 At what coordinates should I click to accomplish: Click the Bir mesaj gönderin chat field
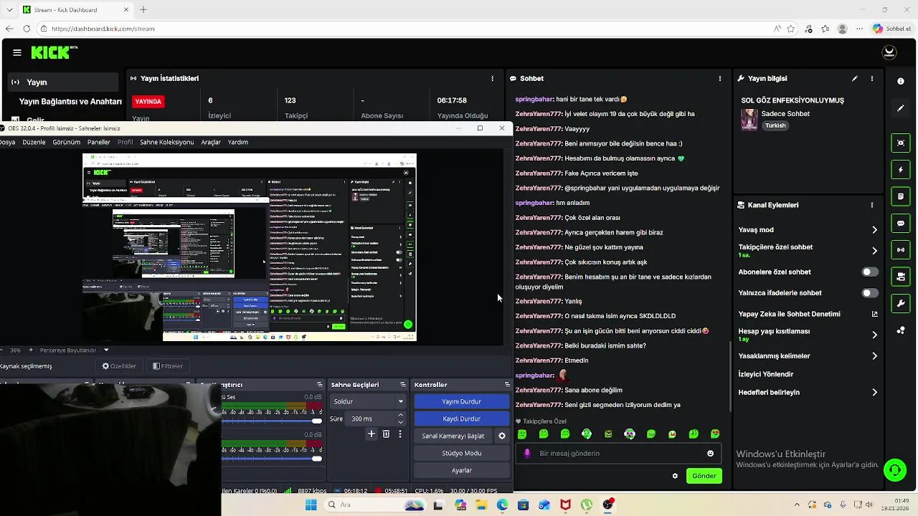(x=617, y=453)
